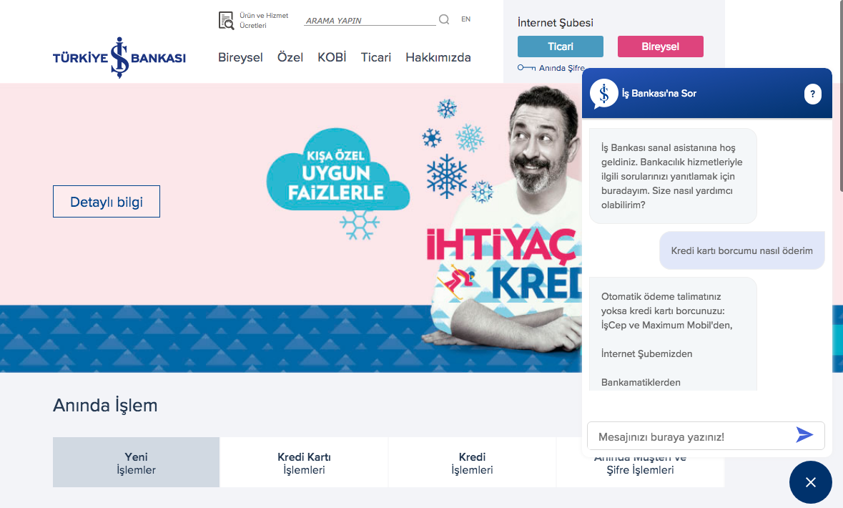
Task: Open the KOBİ menu
Action: click(332, 57)
